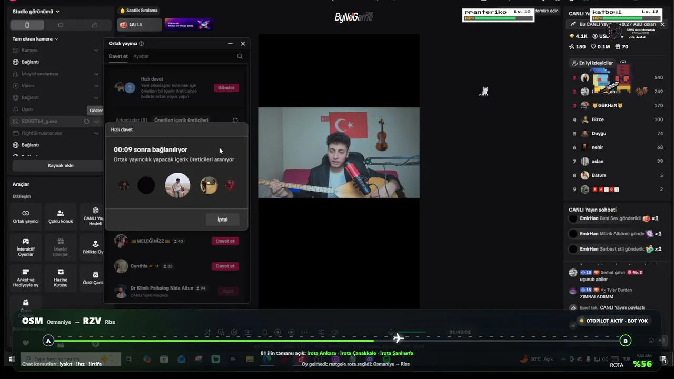Open the Arkadaşlar (8) tab
The width and height of the screenshot is (674, 379).
click(132, 120)
